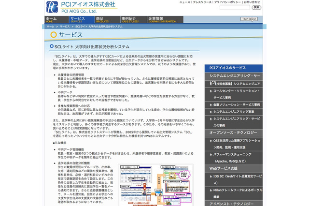The height and width of the screenshot is (206, 309).
Task: Click ホーム in the breadcrumb trail
Action: coord(50,27)
